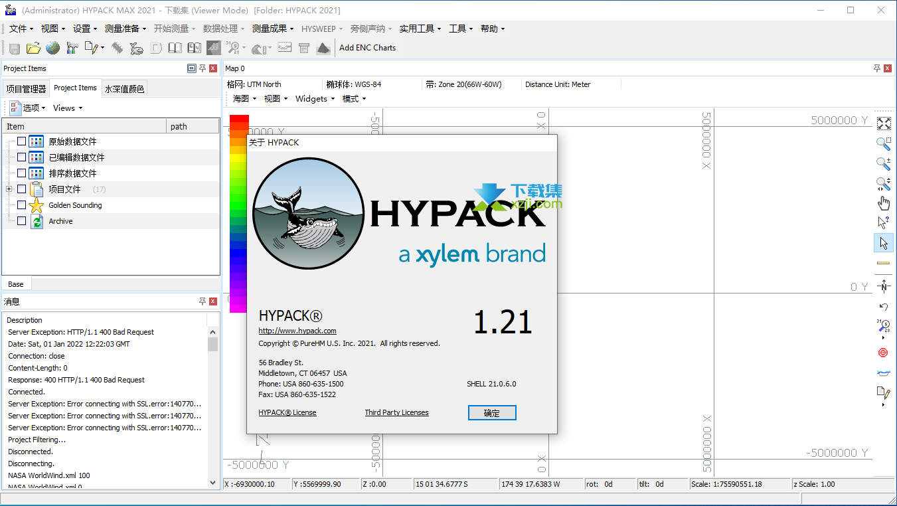
Task: Click the gray surface grid icon in toolbar
Action: (x=214, y=48)
